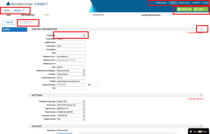Click the Change Password link
210x134 pixels.
click(65, 133)
